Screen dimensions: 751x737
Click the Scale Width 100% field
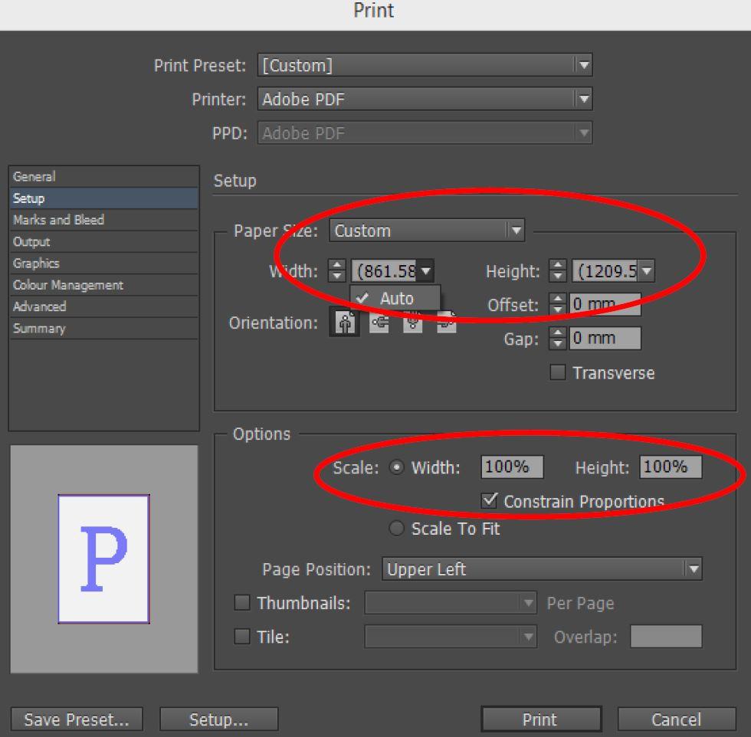pyautogui.click(x=512, y=467)
